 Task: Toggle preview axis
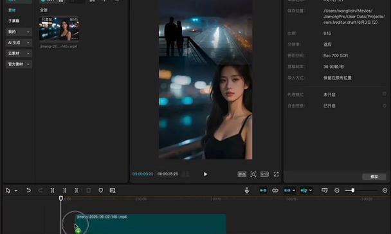click(304, 190)
